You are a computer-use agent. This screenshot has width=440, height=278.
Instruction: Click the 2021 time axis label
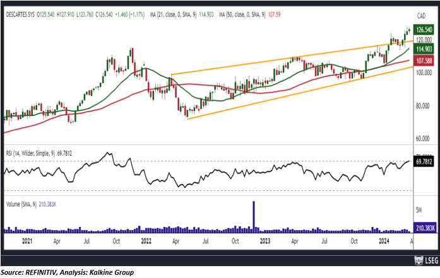(27, 241)
